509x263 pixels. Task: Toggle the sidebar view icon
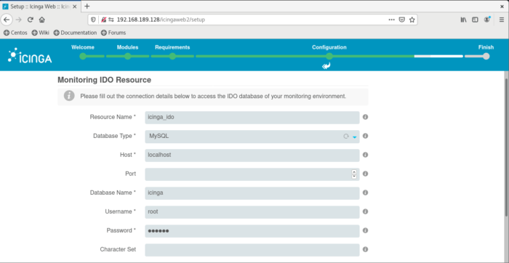pyautogui.click(x=475, y=20)
